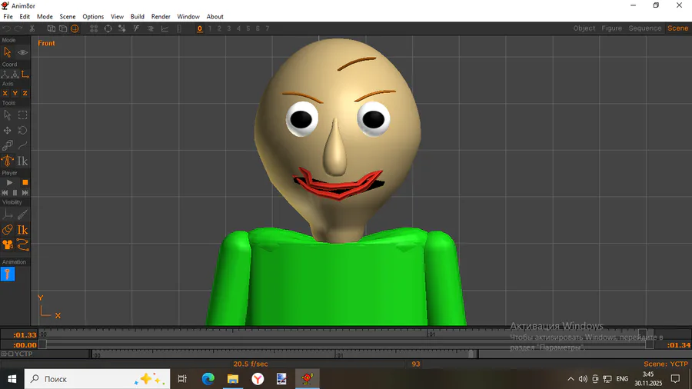Click the Windows search box
This screenshot has height=389, width=692.
click(97, 379)
